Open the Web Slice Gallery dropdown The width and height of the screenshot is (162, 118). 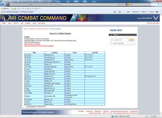point(34,9)
